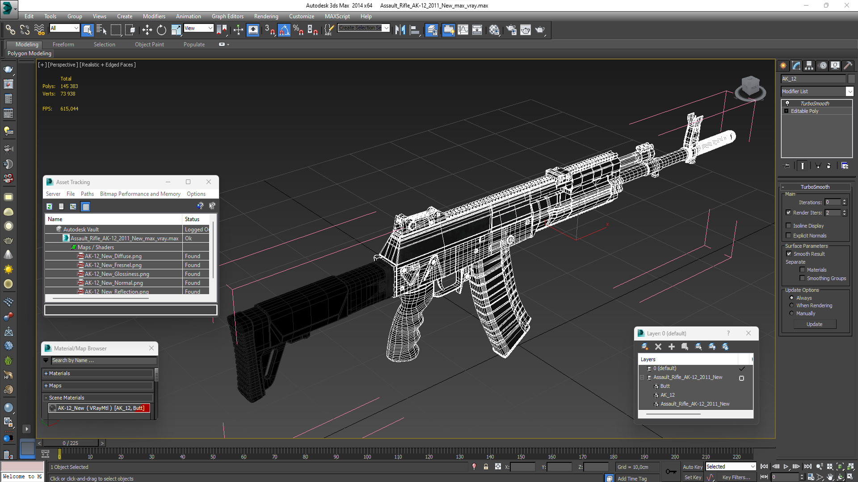Toggle TurboSmooth modifier lightbulb visibility
Screen dimensions: 858x482
787,103
